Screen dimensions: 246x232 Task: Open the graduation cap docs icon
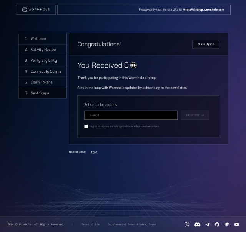(226, 224)
